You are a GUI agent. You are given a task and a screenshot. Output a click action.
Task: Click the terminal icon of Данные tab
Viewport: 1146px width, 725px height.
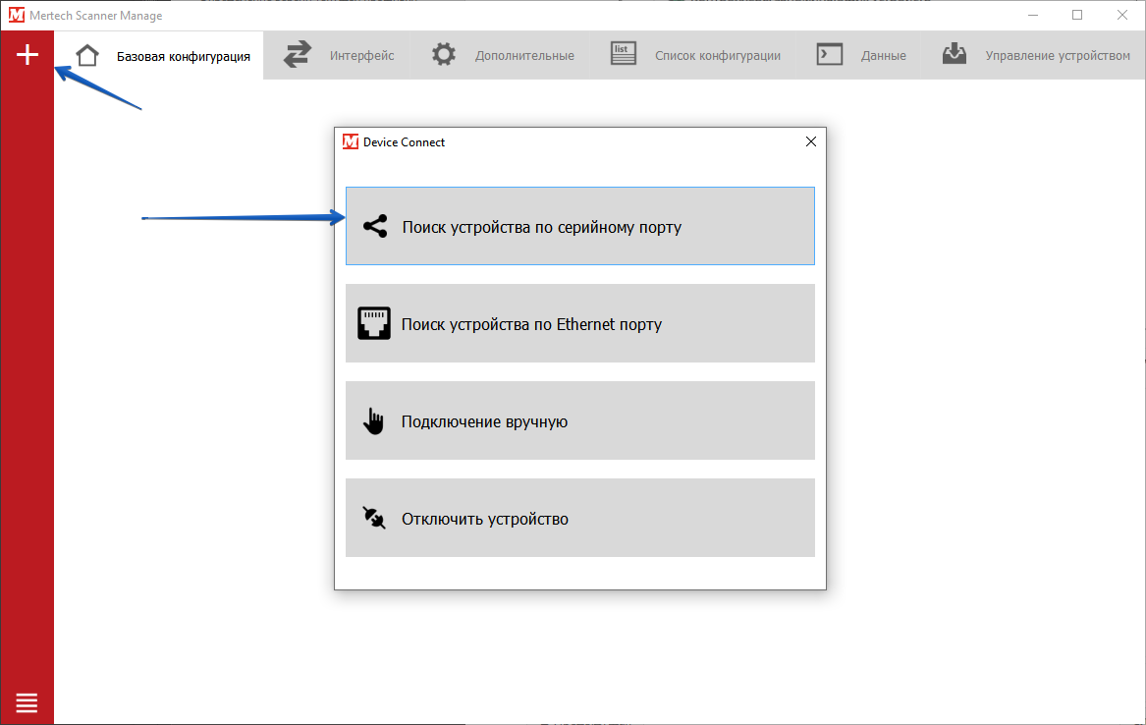[830, 55]
